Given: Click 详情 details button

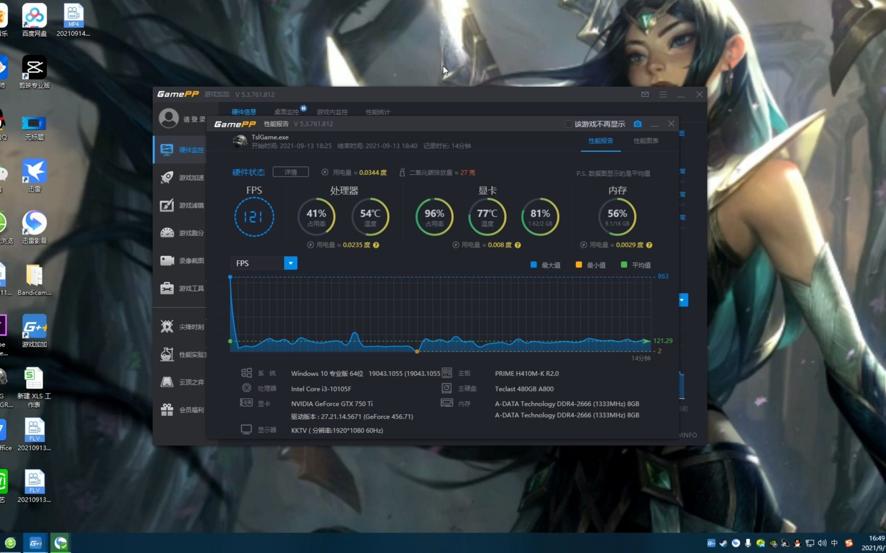Looking at the screenshot, I should 291,172.
